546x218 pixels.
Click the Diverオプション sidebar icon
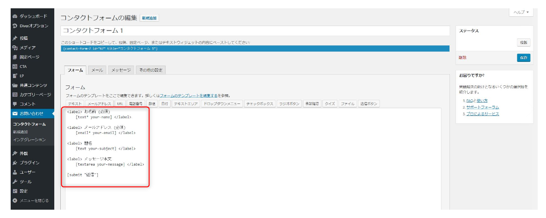tap(15, 26)
